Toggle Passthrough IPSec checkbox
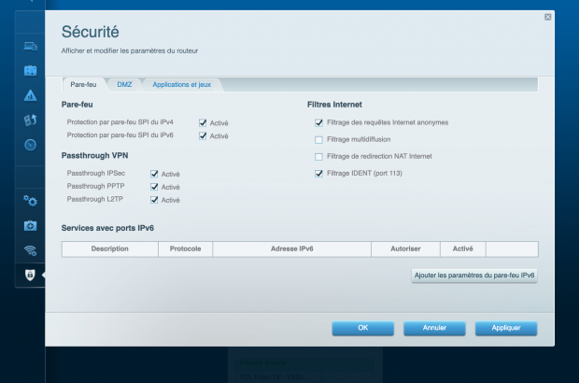 (154, 174)
